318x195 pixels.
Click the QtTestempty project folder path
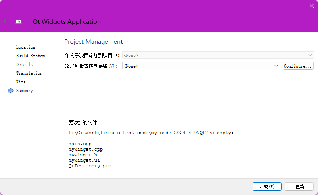[151, 133]
